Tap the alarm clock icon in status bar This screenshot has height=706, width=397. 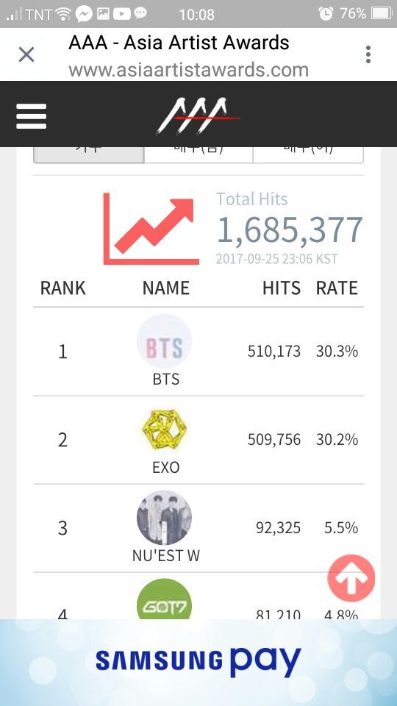(326, 14)
